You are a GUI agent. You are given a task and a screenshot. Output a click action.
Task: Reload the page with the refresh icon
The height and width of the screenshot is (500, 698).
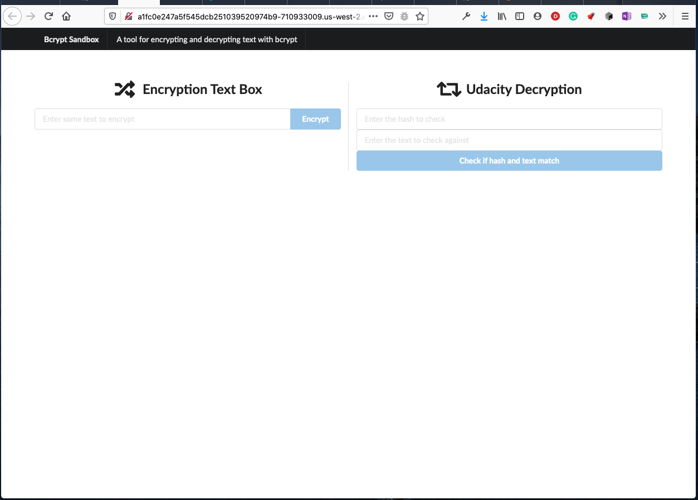pyautogui.click(x=48, y=16)
